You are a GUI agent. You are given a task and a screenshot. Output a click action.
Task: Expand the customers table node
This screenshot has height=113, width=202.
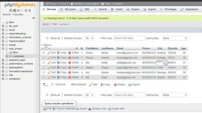[7, 56]
